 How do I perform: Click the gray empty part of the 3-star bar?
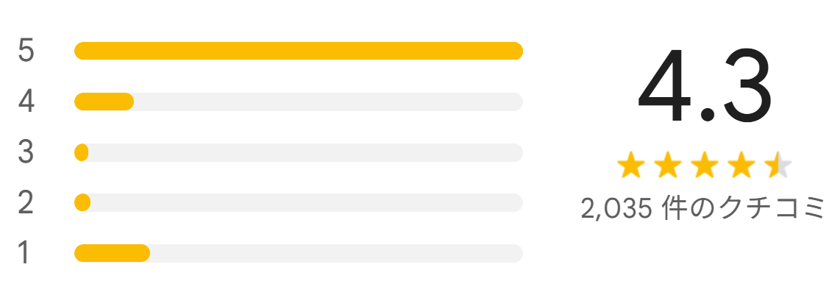[305, 152]
